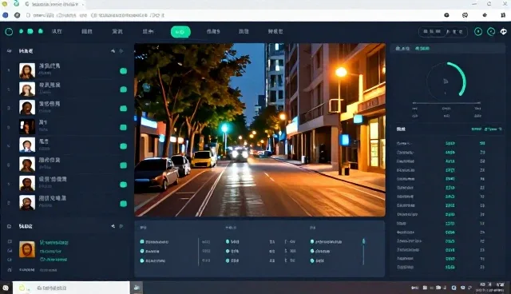Click the share-like icon in lower-left section header
Screen dimensions: 511x294
(x=113, y=226)
